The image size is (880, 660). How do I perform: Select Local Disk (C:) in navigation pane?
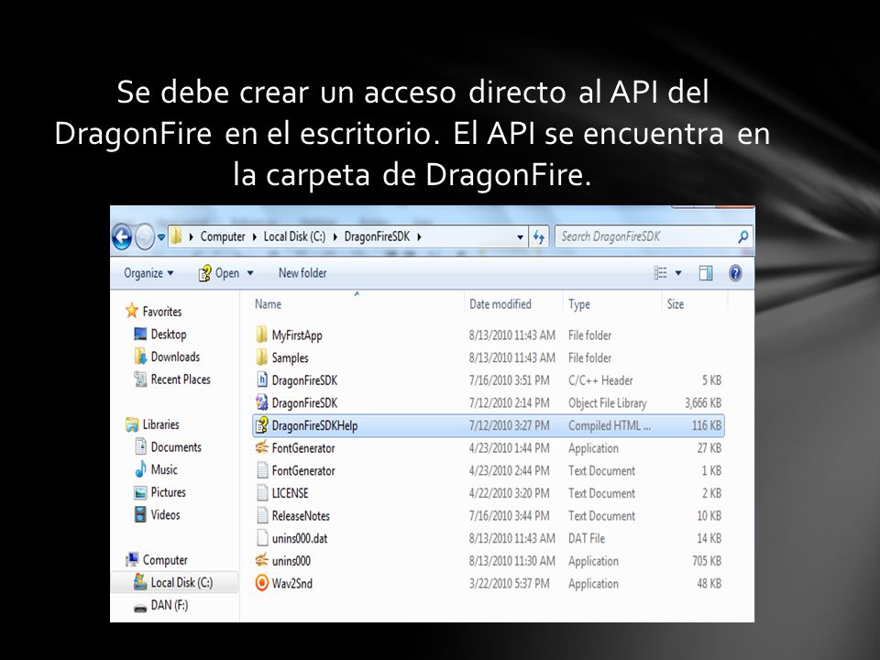coord(181,583)
